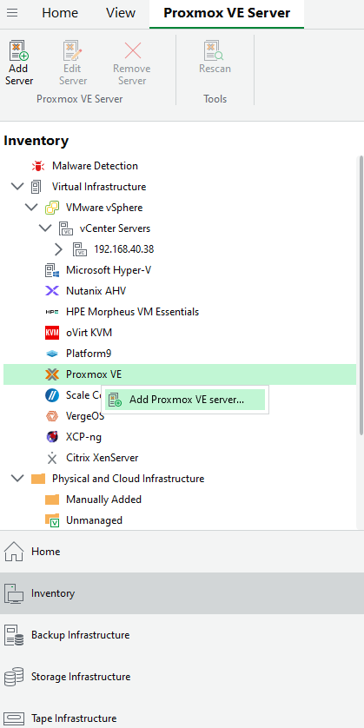The image size is (364, 728).
Task: Click the Physical and Cloud Infrastructure folder icon
Action: tap(38, 479)
